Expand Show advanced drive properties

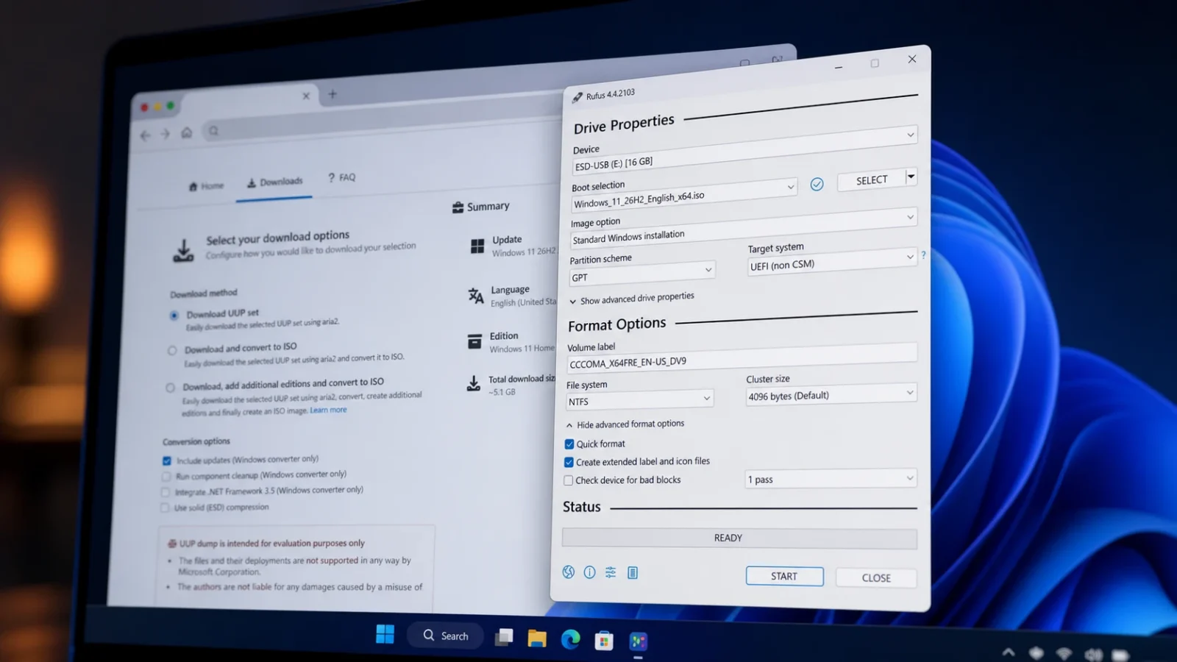[632, 299]
